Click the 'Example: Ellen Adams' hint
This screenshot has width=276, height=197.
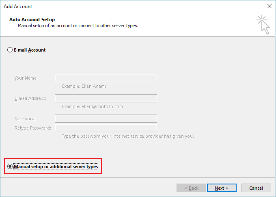coord(84,86)
